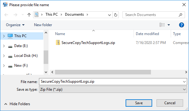The image size is (189, 111).
Task: Click the Cancel button
Action: point(170,103)
